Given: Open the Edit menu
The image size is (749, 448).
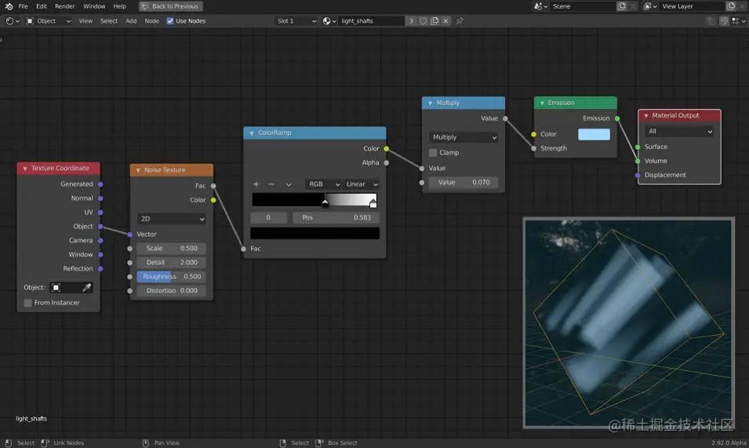Looking at the screenshot, I should coord(42,6).
